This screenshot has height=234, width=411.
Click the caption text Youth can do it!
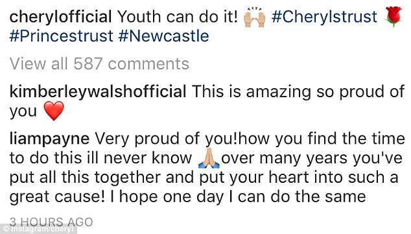point(178,17)
